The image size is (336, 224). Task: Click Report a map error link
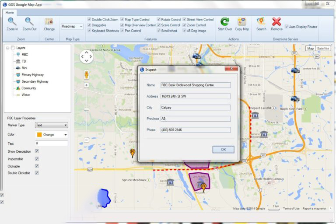coord(314,208)
